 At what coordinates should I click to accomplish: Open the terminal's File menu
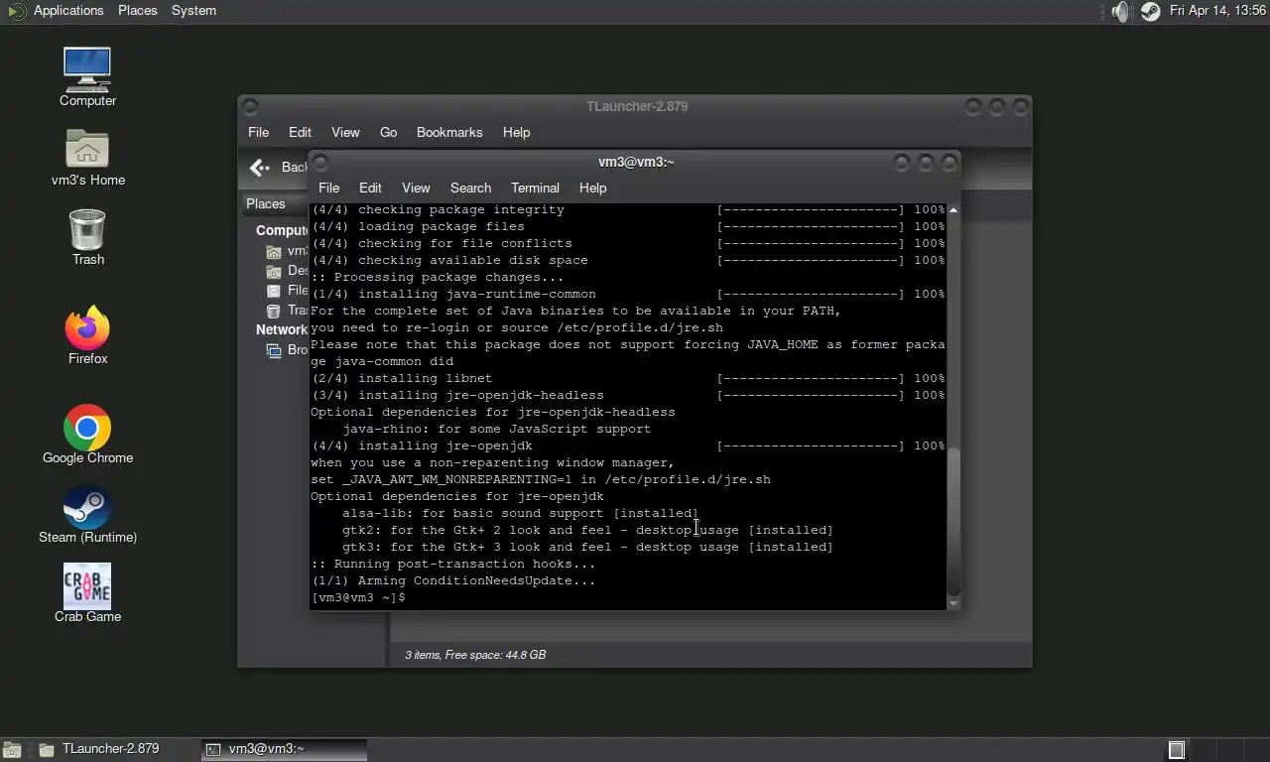[x=328, y=188]
